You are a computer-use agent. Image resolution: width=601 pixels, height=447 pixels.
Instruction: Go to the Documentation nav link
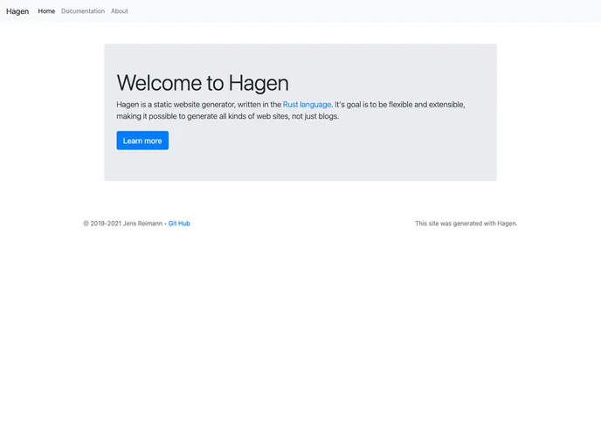tap(83, 11)
